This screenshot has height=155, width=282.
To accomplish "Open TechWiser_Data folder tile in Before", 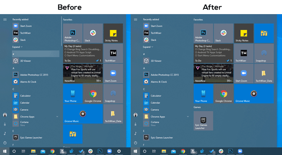I will coord(113,114).
